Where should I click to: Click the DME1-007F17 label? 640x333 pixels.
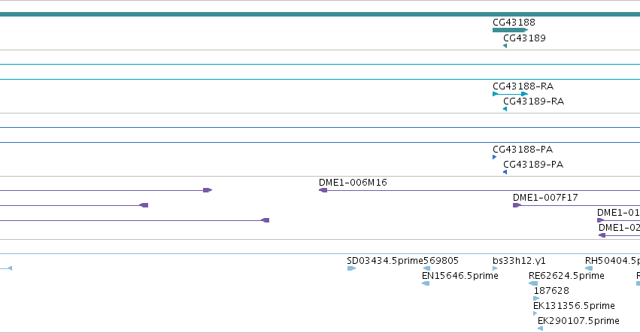546,198
